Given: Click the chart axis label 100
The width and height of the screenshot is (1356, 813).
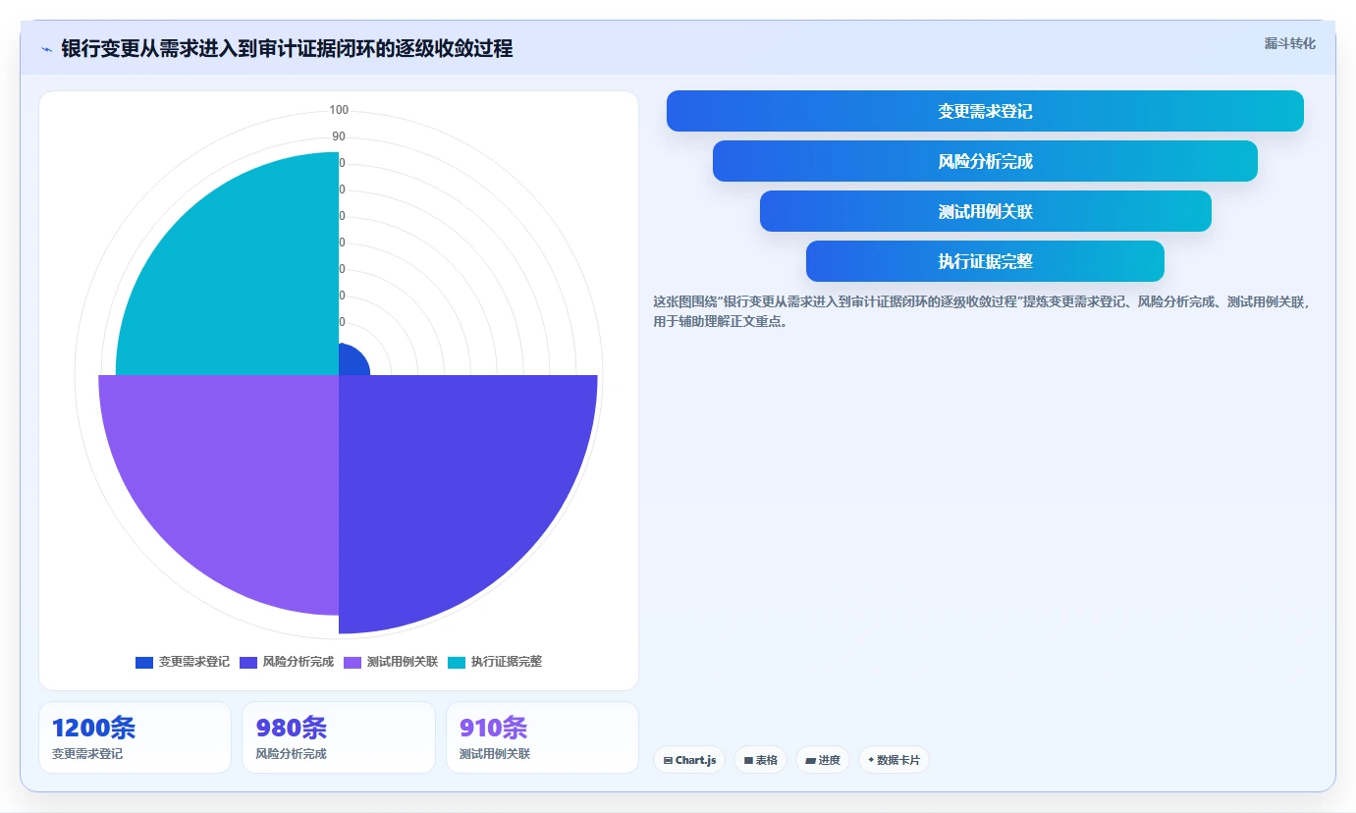Looking at the screenshot, I should tap(339, 110).
